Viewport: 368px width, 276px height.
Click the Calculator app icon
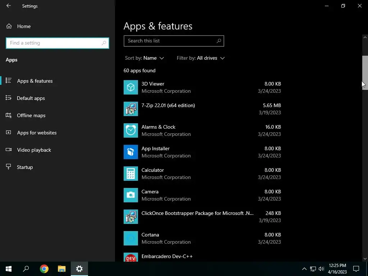coord(131,174)
